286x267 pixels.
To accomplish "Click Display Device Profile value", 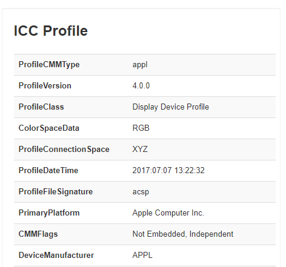I will pos(171,107).
